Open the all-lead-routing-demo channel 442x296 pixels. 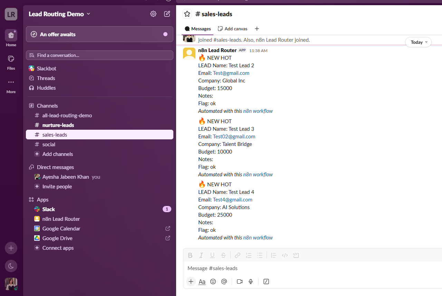(99, 115)
